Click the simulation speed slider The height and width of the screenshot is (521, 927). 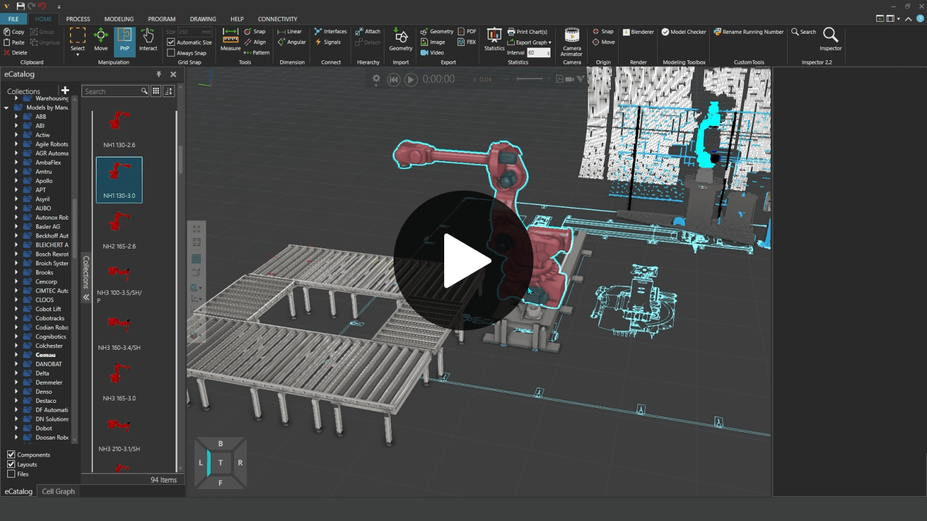529,79
